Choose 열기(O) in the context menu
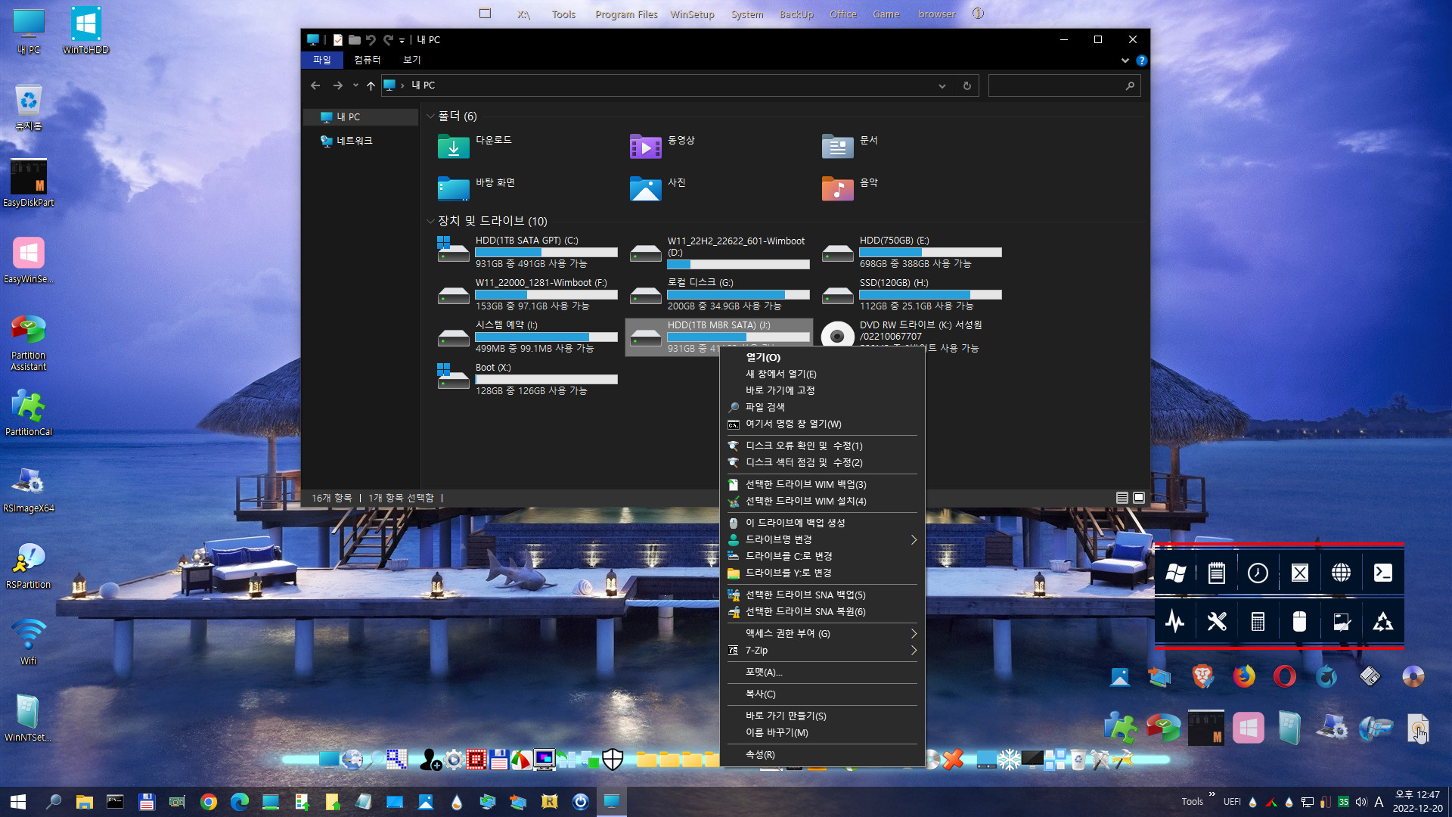This screenshot has height=817, width=1452. [822, 357]
